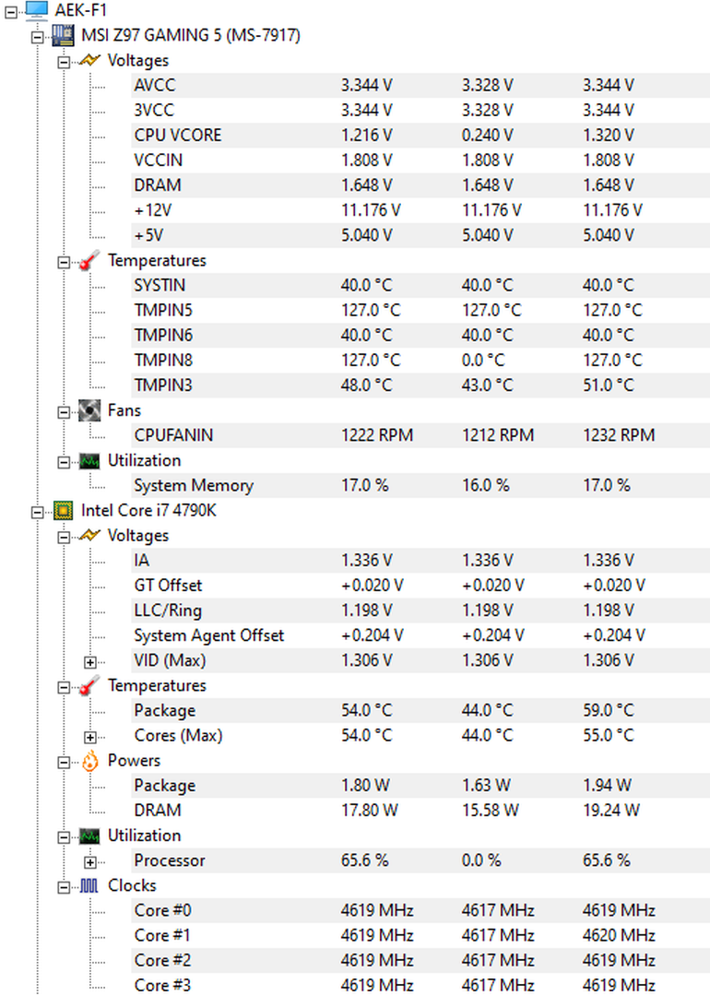Select the CPU VCORE voltage row
Image resolution: width=710 pixels, height=996 pixels.
420,136
